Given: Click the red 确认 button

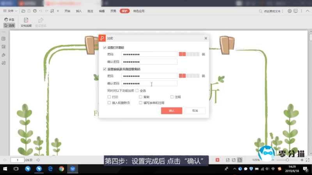Looking at the screenshot, I should coord(172,111).
